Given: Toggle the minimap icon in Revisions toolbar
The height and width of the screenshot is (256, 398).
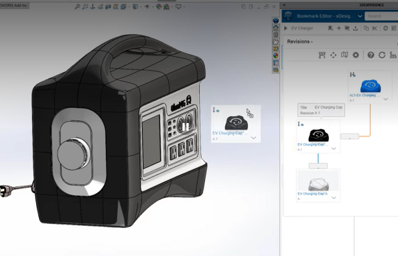Looking at the screenshot, I should point(344,55).
